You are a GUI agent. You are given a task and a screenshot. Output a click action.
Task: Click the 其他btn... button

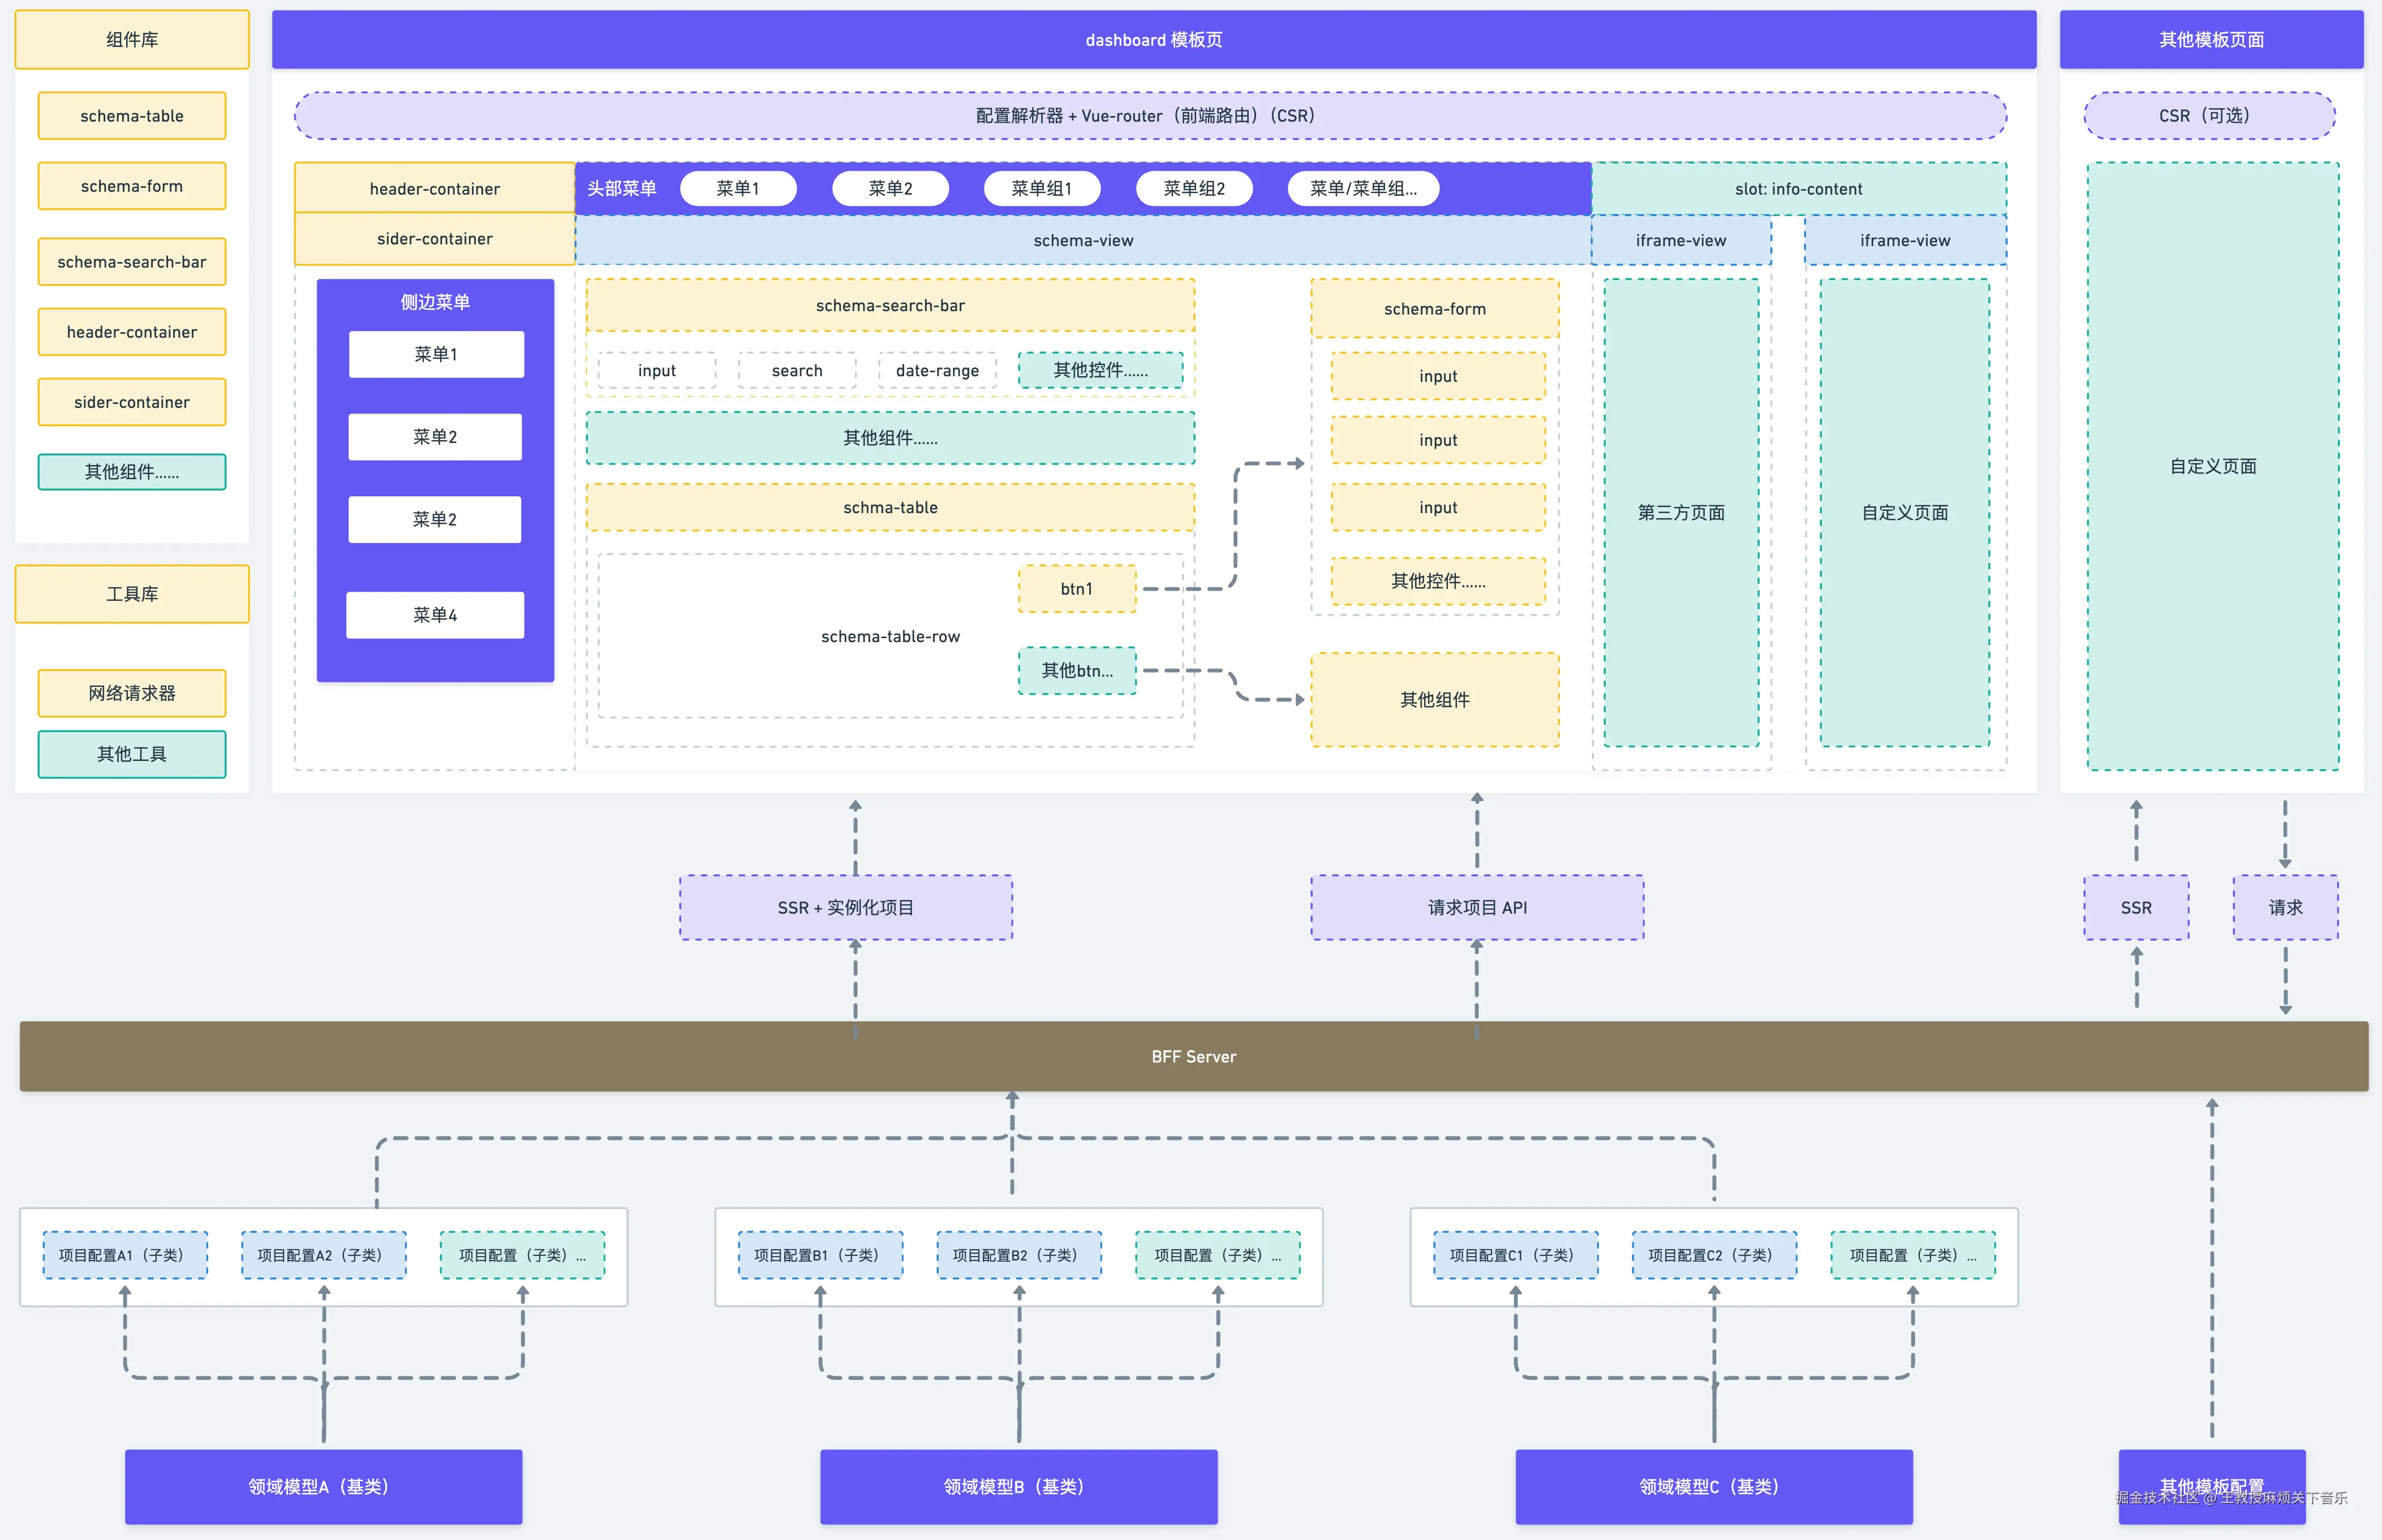coord(1077,670)
